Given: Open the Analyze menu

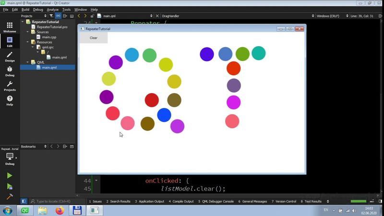Looking at the screenshot, I should coord(52,10).
